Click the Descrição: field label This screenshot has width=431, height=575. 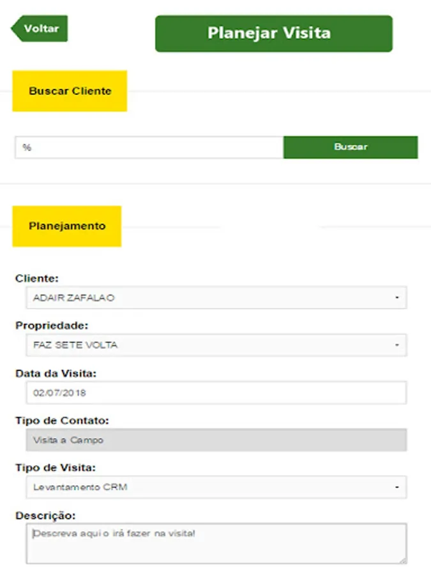coord(45,516)
